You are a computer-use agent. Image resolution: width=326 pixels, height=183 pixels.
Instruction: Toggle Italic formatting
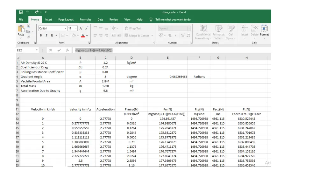point(46,36)
